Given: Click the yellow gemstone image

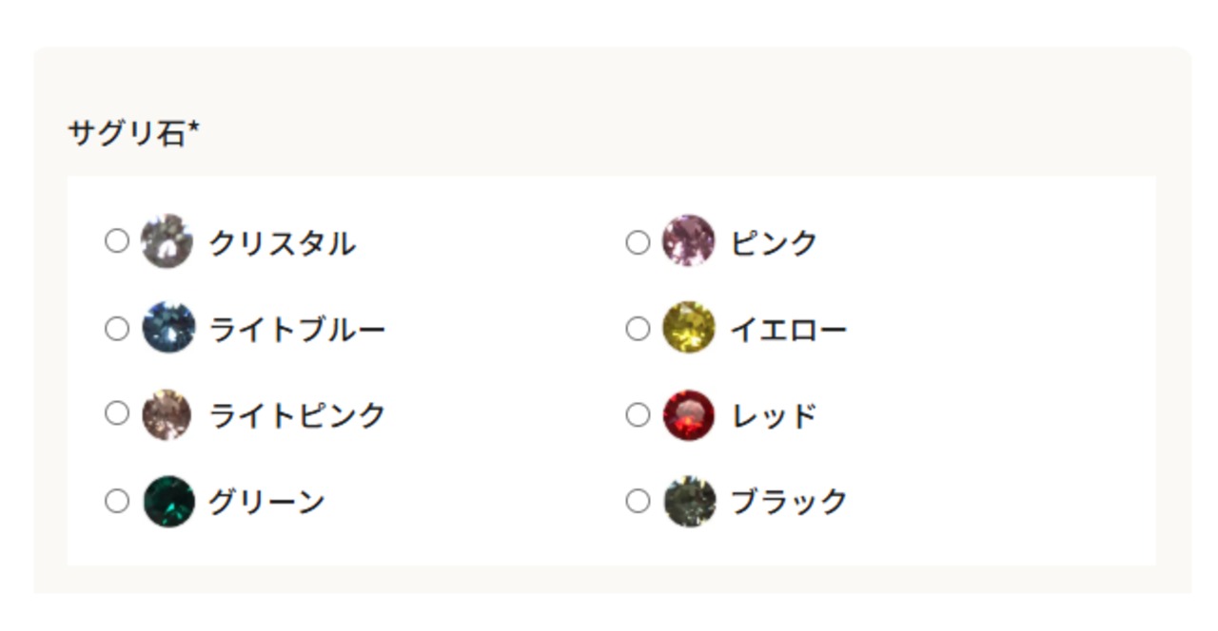Looking at the screenshot, I should pos(688,328).
